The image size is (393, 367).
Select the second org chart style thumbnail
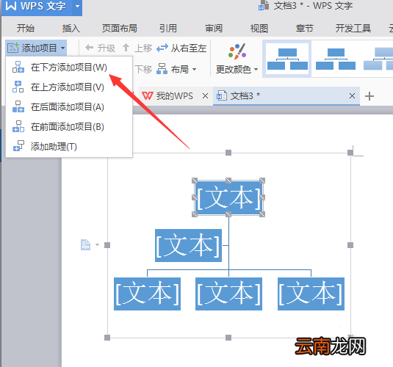point(336,59)
